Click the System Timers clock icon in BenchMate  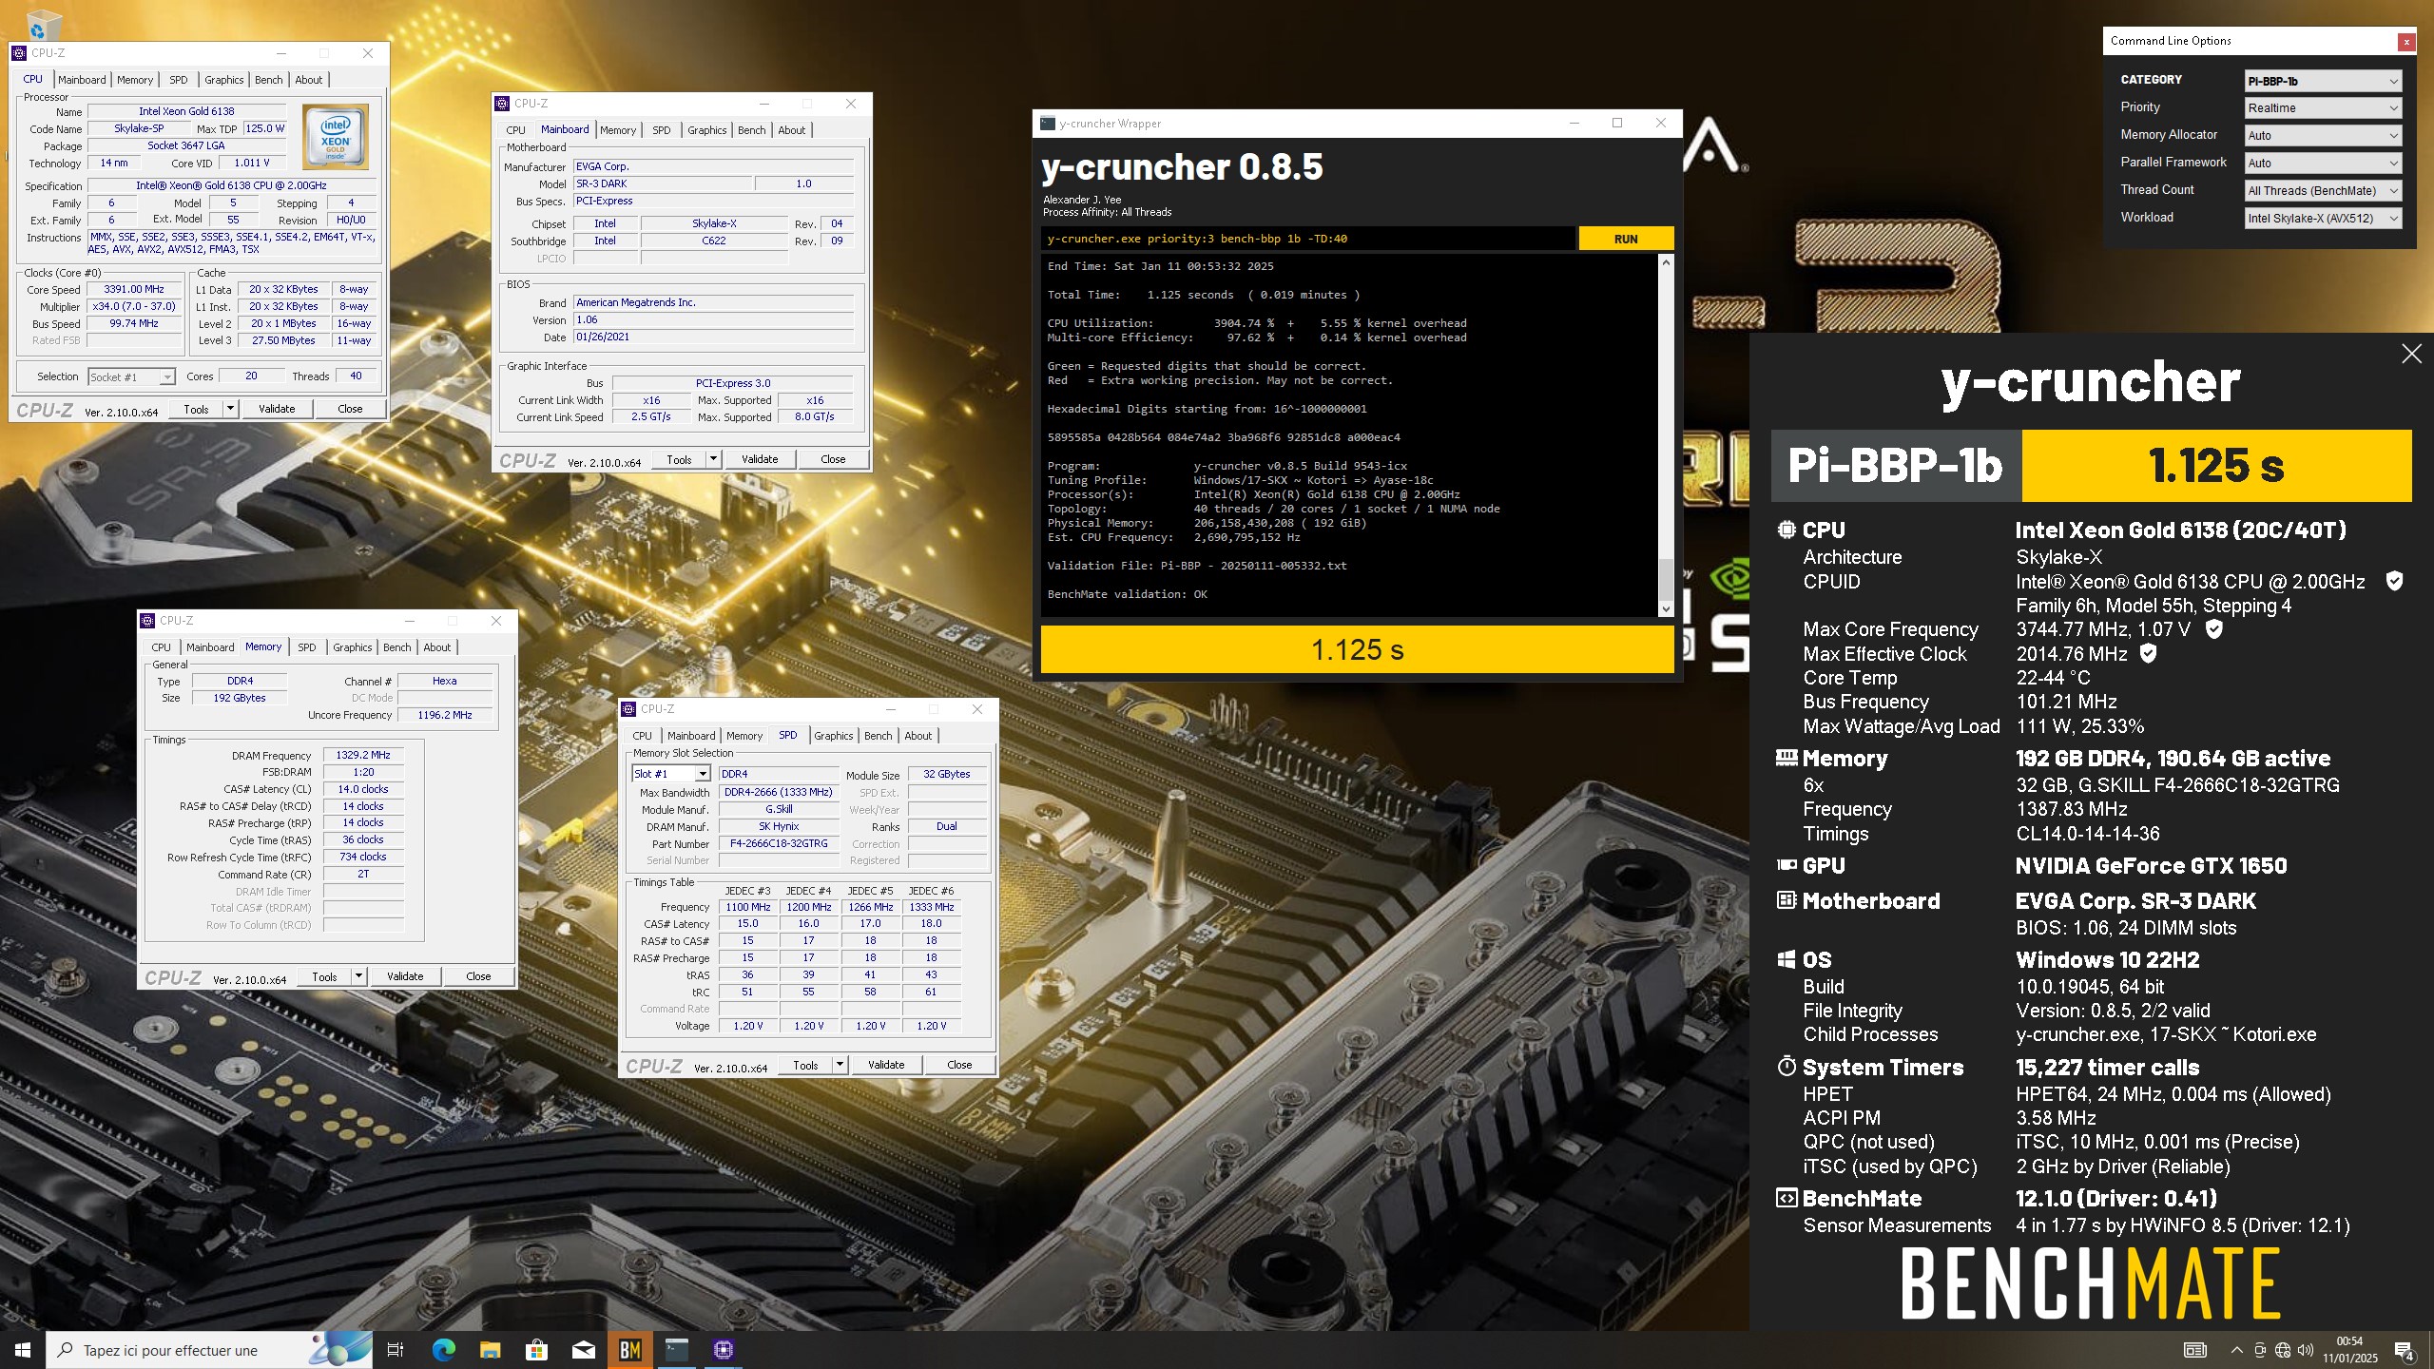(1787, 1066)
